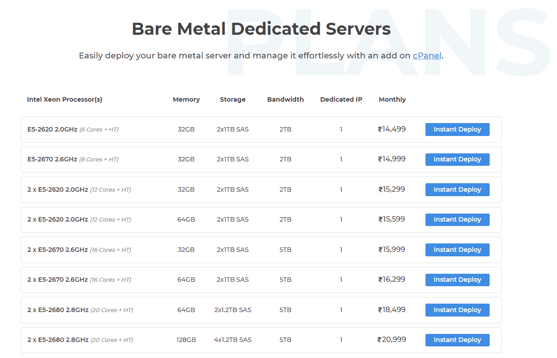Open the cPanel link
The height and width of the screenshot is (358, 557).
427,56
